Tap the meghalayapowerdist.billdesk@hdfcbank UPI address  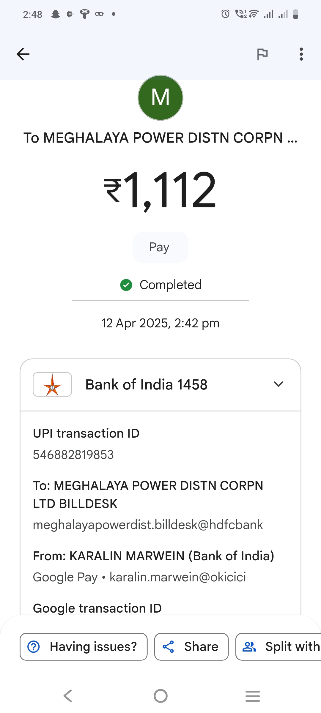(148, 525)
